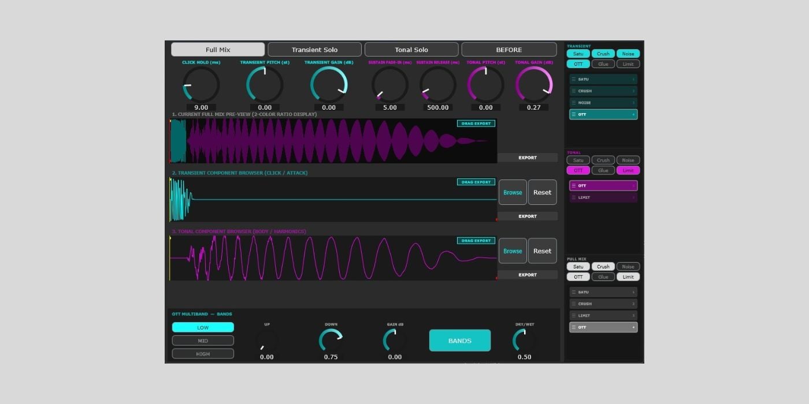Toggle Limit in the Full Mix section
The height and width of the screenshot is (404, 809).
[628, 277]
